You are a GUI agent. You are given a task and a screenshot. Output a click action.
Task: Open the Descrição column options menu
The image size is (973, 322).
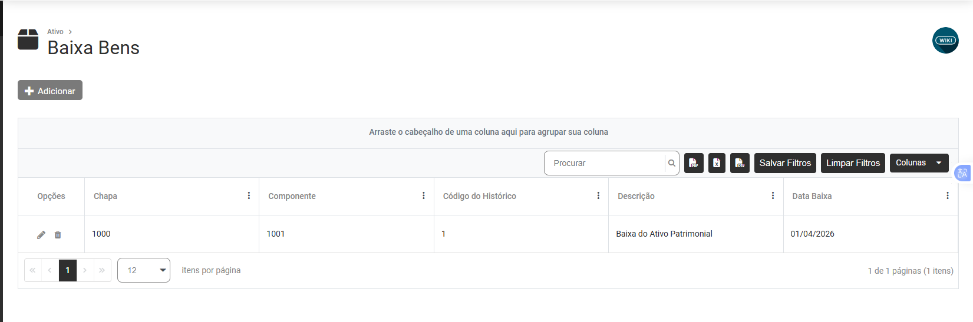[773, 196]
